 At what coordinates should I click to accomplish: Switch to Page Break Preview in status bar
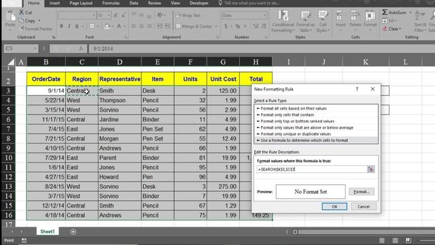[408, 240]
